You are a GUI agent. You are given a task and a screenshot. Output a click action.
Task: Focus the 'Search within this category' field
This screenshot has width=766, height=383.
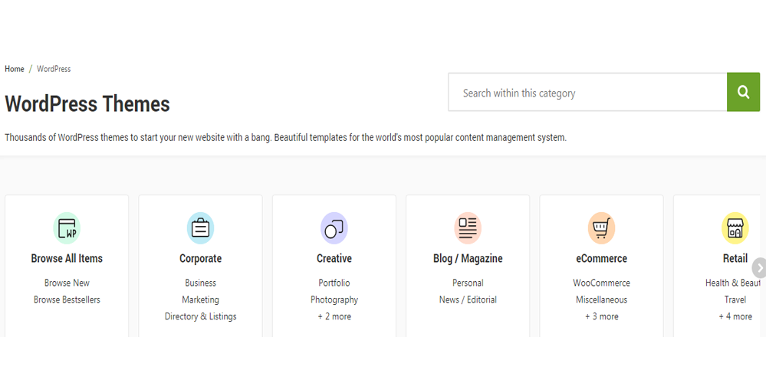click(x=587, y=93)
